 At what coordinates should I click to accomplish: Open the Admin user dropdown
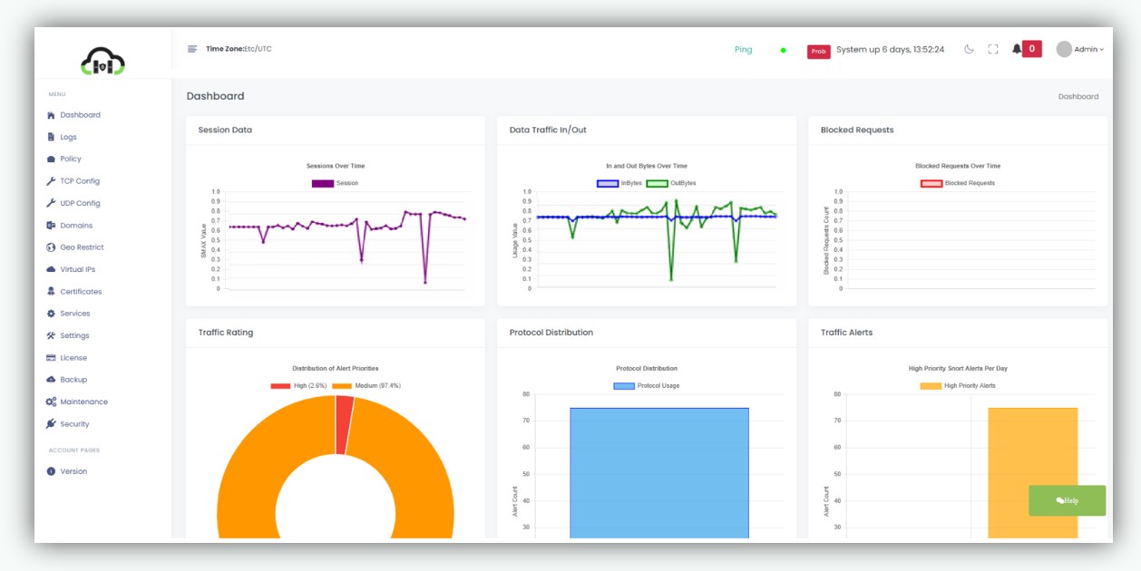coord(1080,50)
